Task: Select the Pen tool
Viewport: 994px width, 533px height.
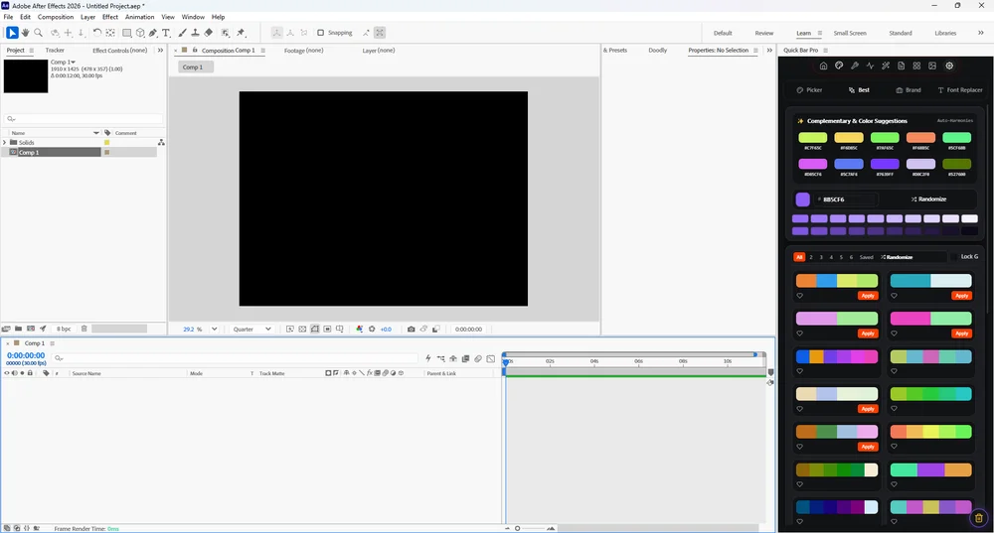Action: (153, 33)
